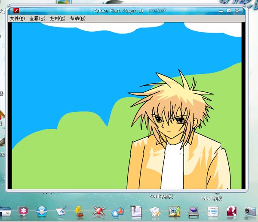Image resolution: width=258 pixels, height=222 pixels.
Task: Open the red ball network icon in the dock
Action: point(99,211)
